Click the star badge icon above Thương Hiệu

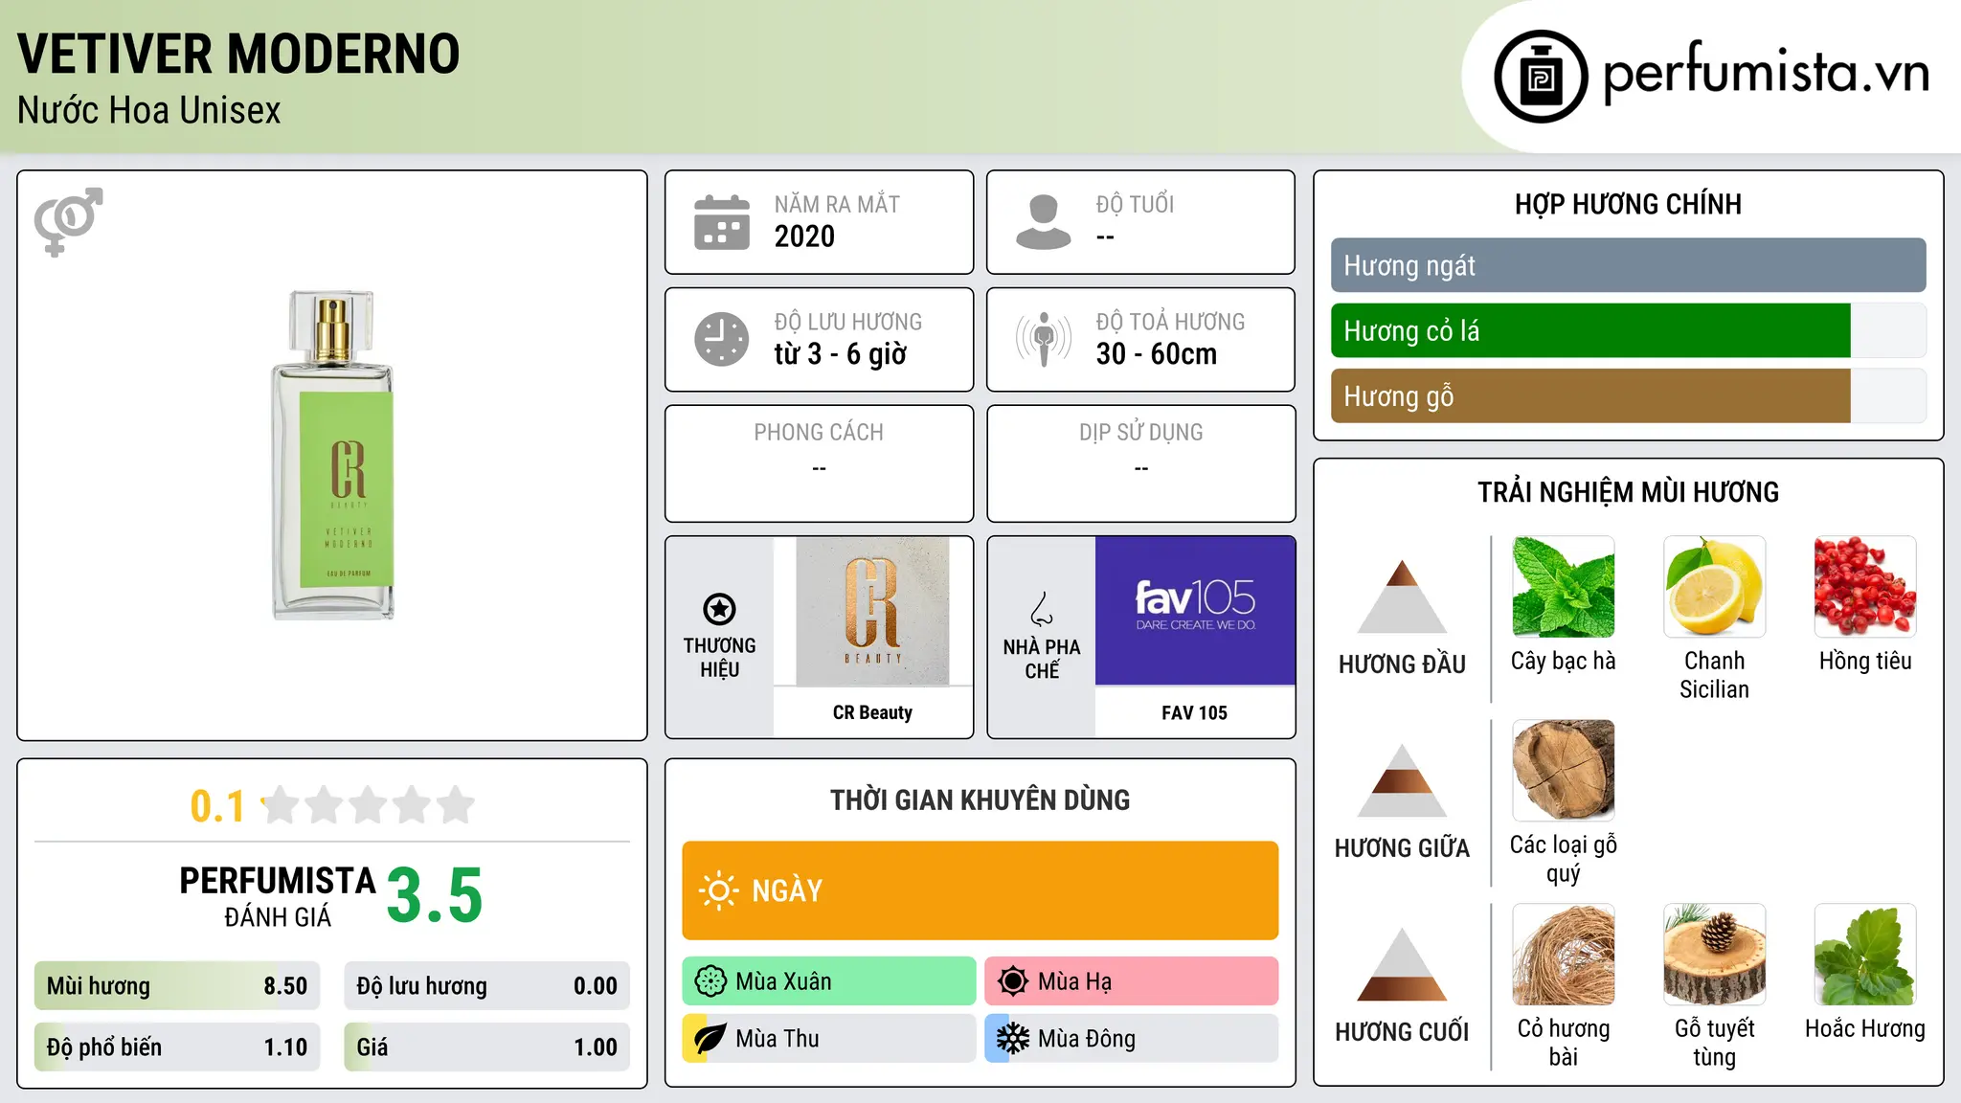point(719,609)
